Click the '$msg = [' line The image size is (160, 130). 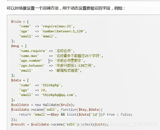[x=19, y=46]
